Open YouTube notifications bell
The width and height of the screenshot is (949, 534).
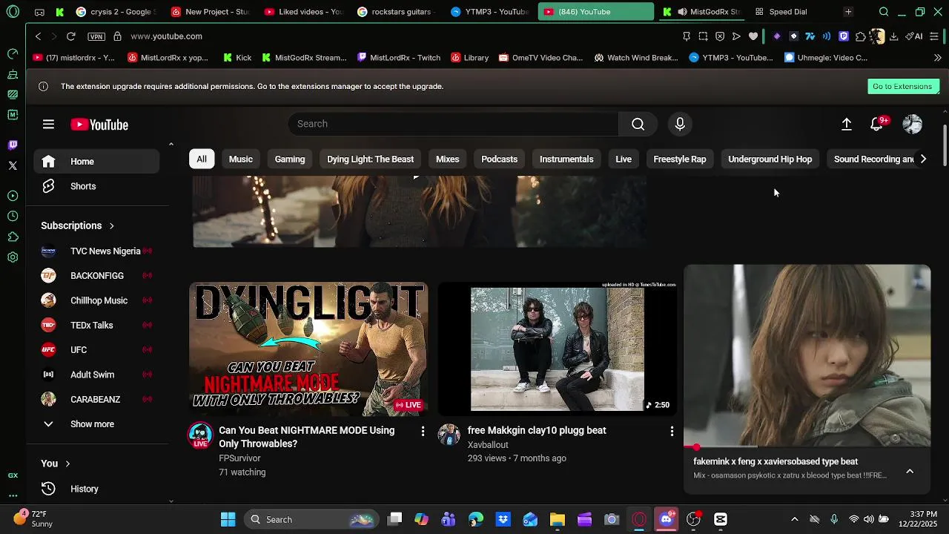(876, 124)
